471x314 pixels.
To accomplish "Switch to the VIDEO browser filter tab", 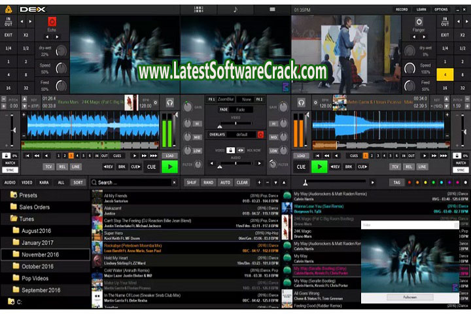I will coord(27,183).
